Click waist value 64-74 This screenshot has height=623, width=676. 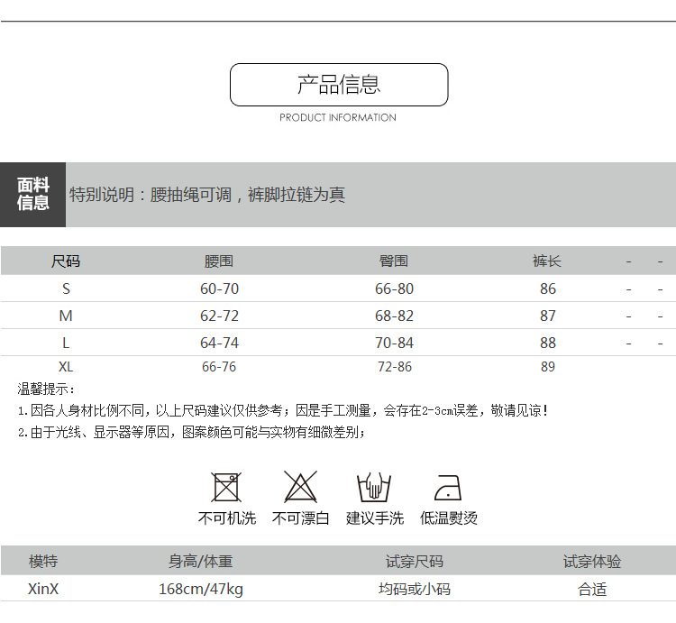pyautogui.click(x=219, y=343)
